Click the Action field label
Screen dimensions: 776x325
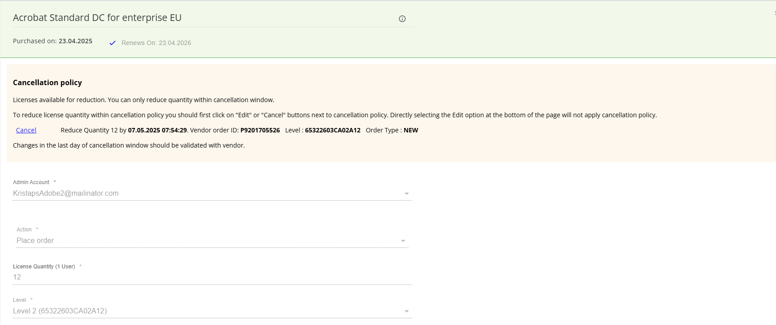pyautogui.click(x=24, y=230)
